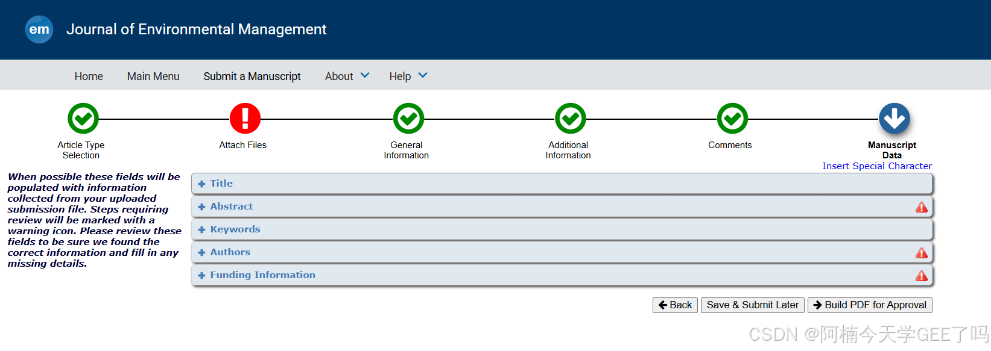991x351 pixels.
Task: Click the Authors warning triangle icon
Action: coord(922,253)
